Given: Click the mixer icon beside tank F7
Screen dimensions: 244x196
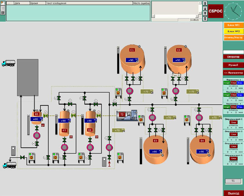Looking at the screenshot, I should click(x=71, y=137).
